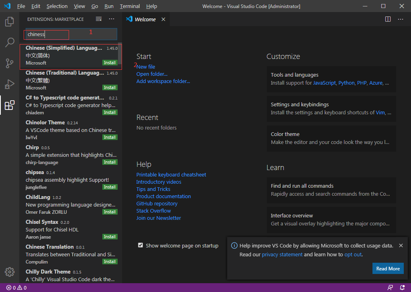The image size is (411, 292).
Task: Install Chinese (Simplified) Language Pack
Action: click(x=110, y=63)
